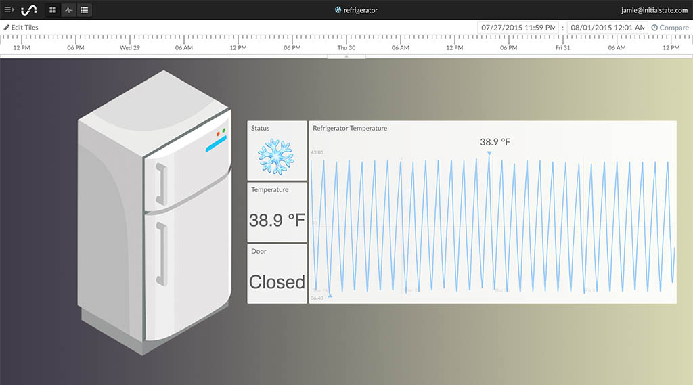Collapse the timeline with the small arrow handle
This screenshot has width=693, height=385.
click(x=346, y=57)
